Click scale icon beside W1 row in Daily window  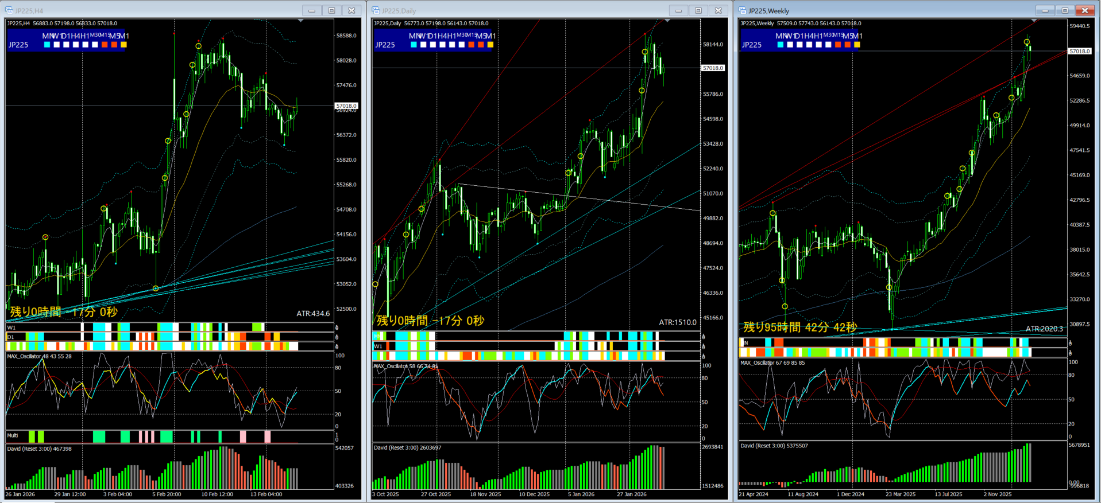tap(703, 346)
